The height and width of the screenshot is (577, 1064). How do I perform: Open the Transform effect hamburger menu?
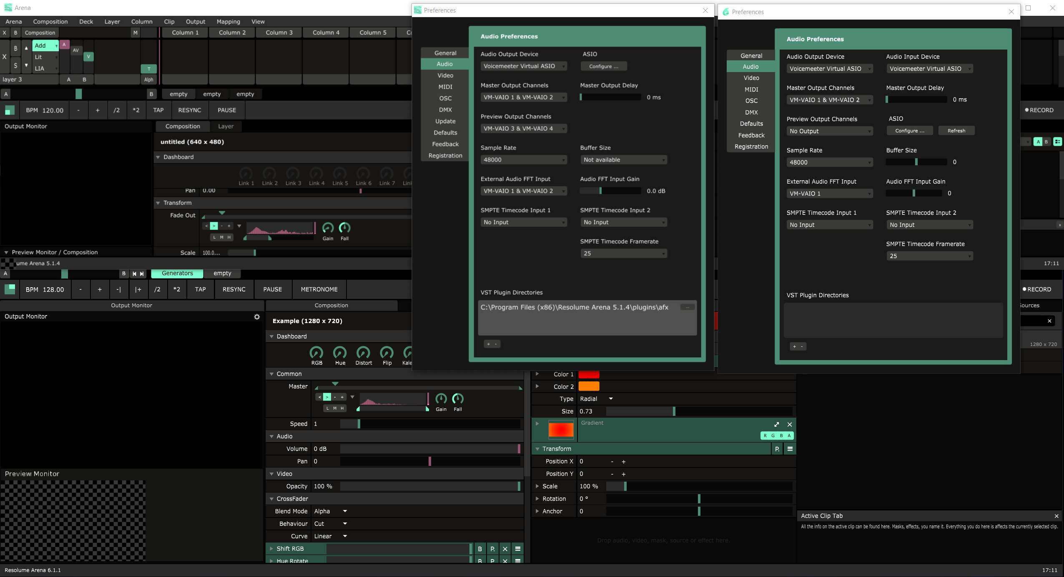coord(790,449)
